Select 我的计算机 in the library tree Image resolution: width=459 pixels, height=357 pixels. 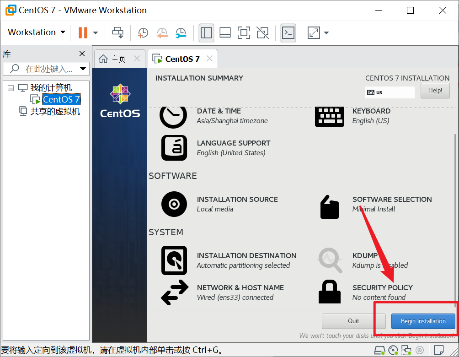pyautogui.click(x=51, y=87)
